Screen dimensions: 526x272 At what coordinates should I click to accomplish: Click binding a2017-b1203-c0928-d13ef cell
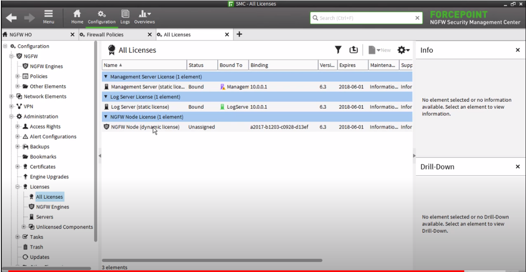coord(279,127)
